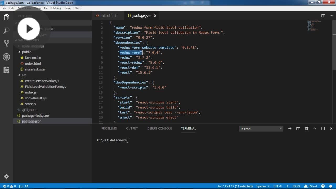Open the Manage gear icon
336x189 pixels.
tap(7, 177)
